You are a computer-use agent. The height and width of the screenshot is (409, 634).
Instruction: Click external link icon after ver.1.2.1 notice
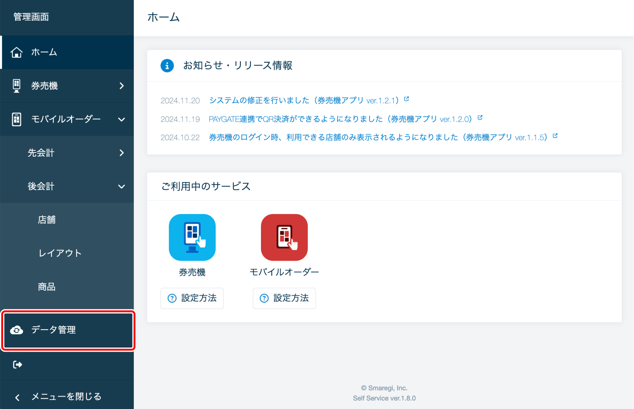pos(406,99)
